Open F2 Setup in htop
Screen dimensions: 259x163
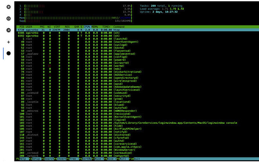coord(35,159)
